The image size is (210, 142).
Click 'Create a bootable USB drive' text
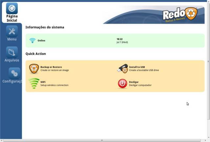(x=144, y=70)
